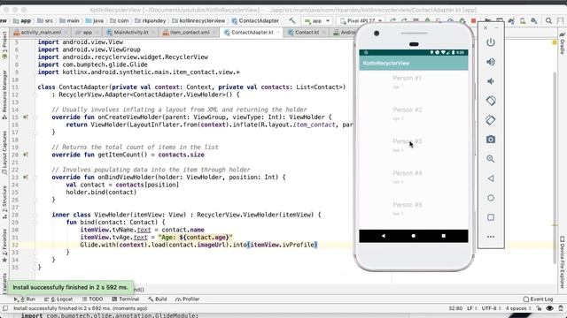Select the ContactAdapter.kt editor tab
Viewport: 567px width, 318px height.
(252, 33)
